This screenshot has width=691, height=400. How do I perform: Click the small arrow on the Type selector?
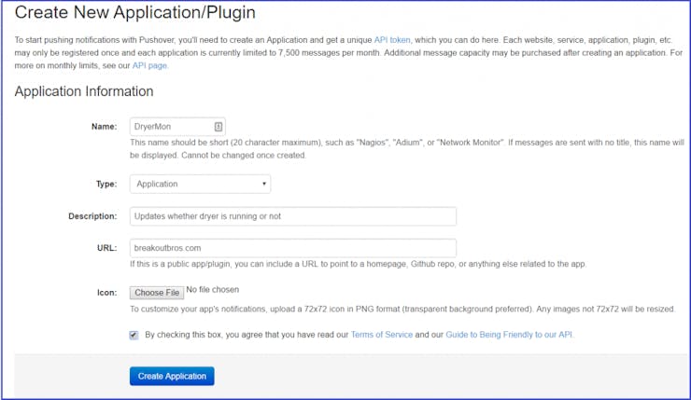(x=264, y=184)
